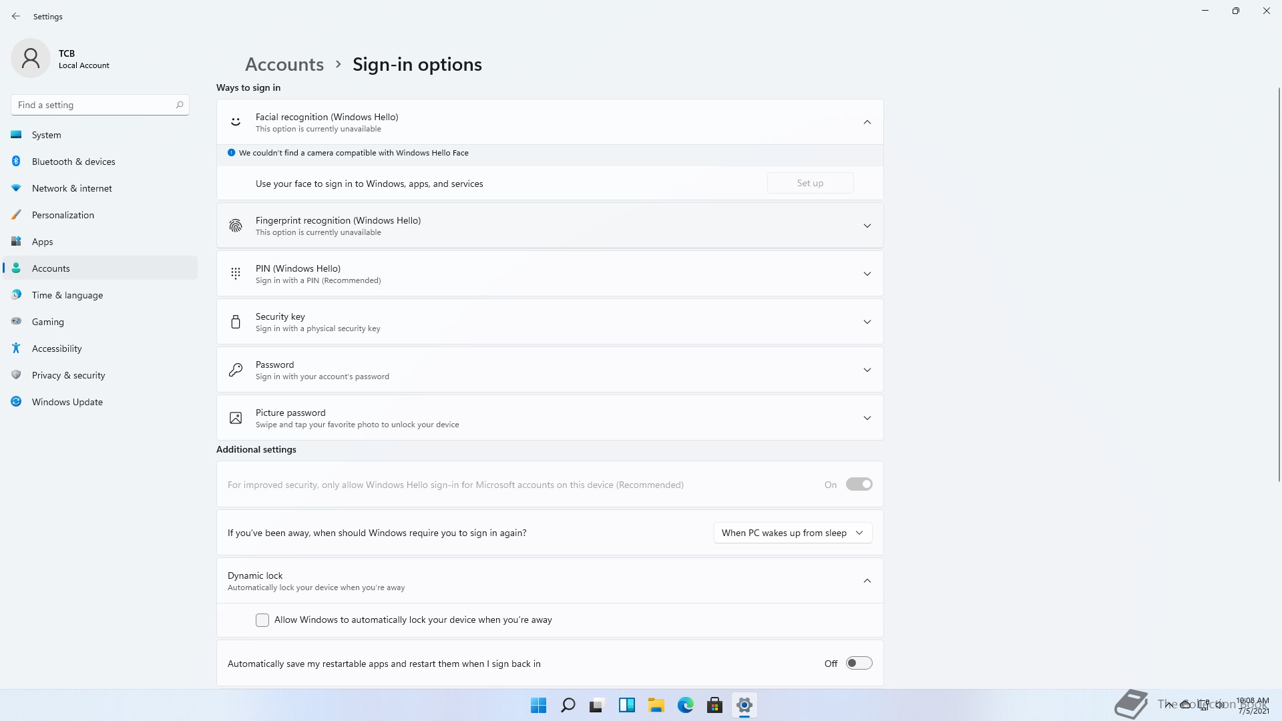
Task: Expand Picture password section chevron
Action: (x=867, y=418)
